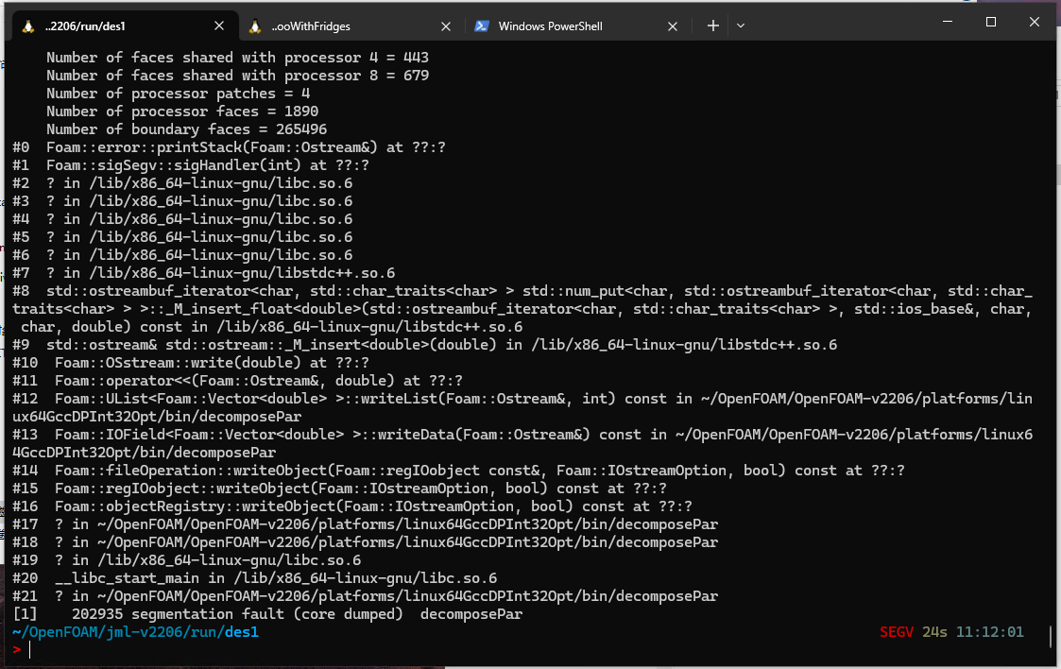Click the red SEGV status indicator
Image resolution: width=1061 pixels, height=669 pixels.
pos(897,632)
